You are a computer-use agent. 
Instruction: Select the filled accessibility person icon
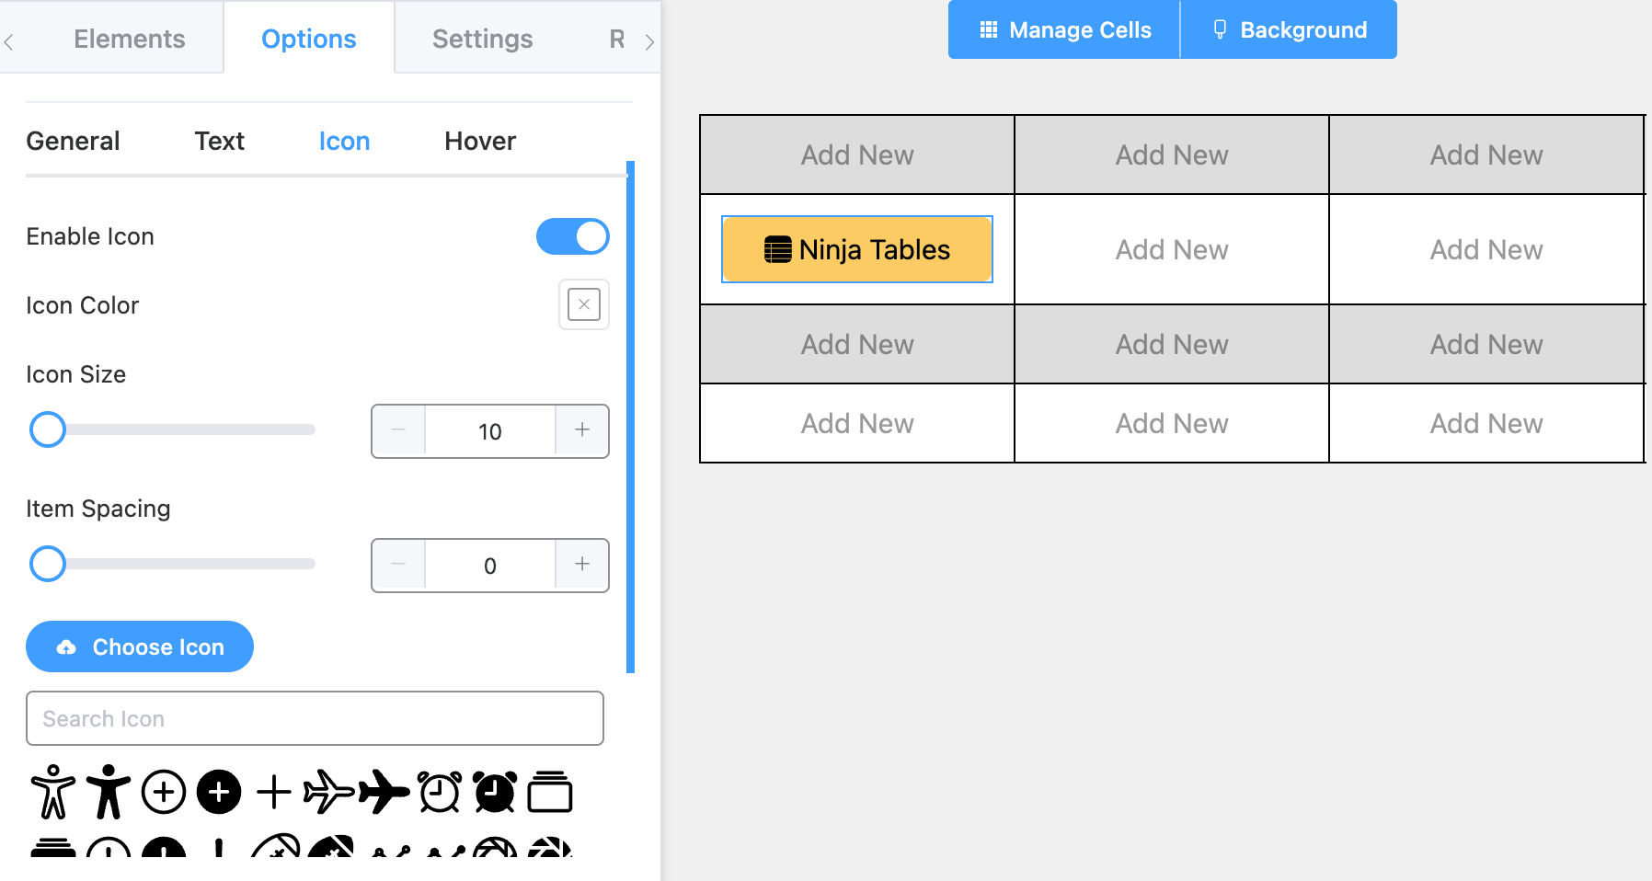tap(109, 791)
